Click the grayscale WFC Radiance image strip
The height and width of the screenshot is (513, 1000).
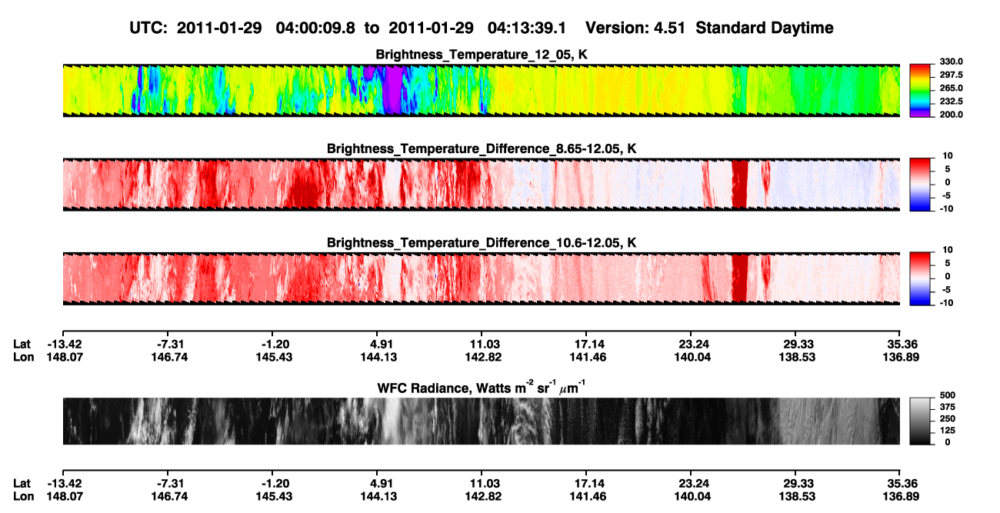pos(481,421)
